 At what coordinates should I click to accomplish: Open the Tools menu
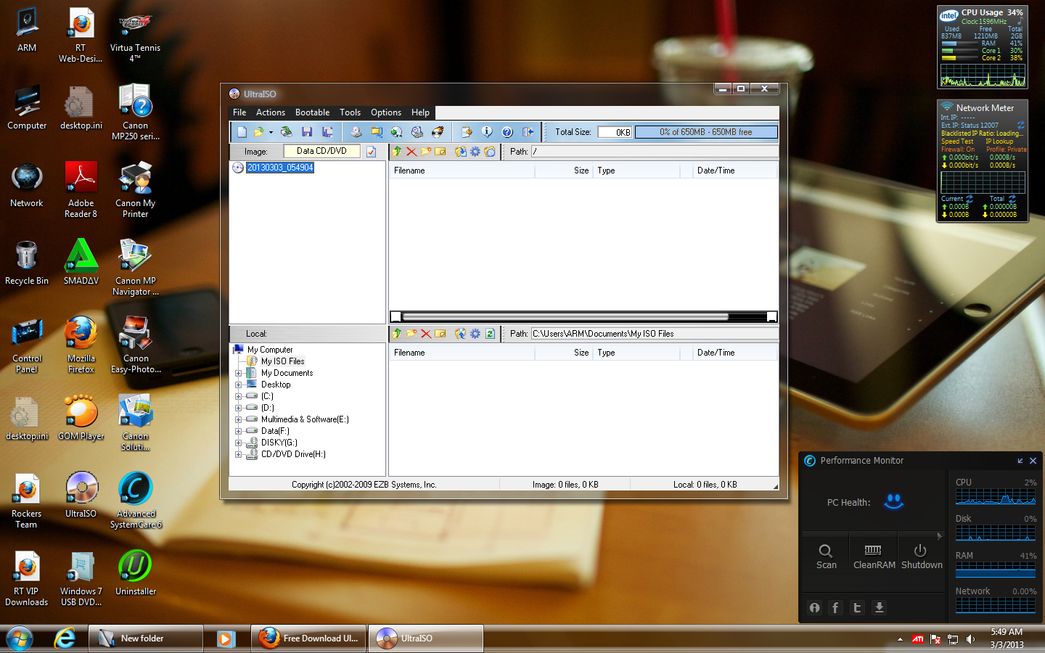point(350,112)
